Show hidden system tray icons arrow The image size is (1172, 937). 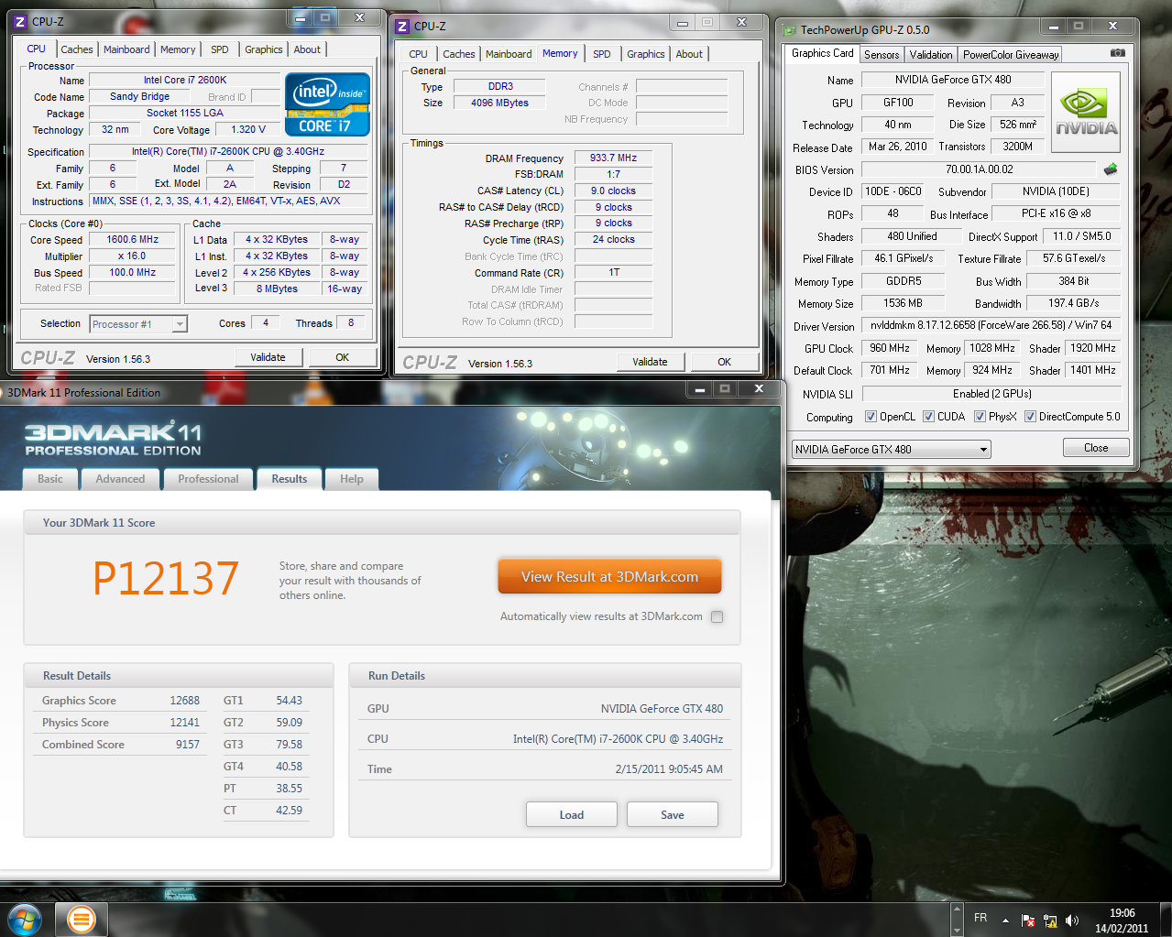coord(1005,920)
